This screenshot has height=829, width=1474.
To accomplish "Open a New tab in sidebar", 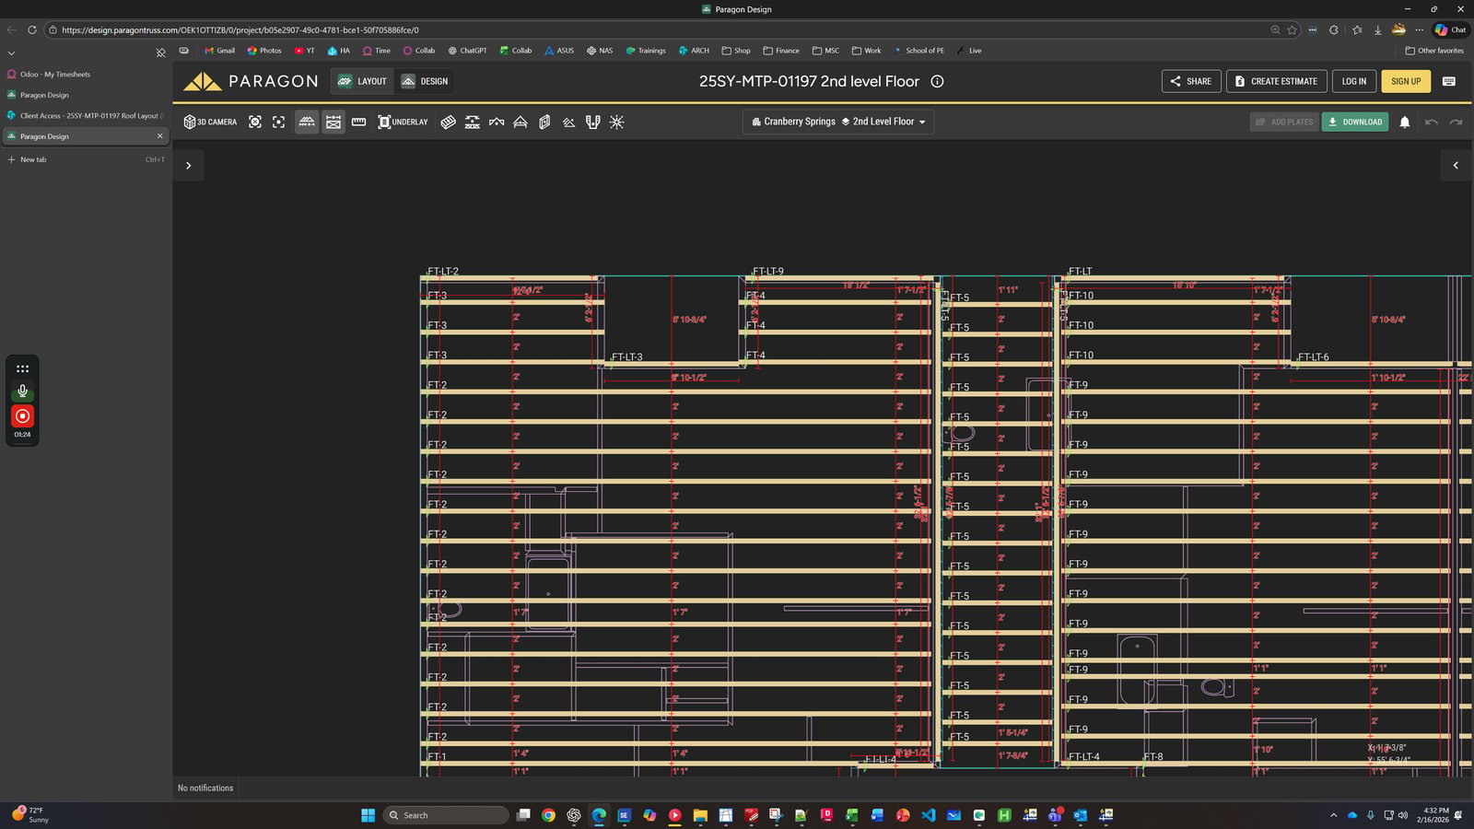I will (86, 159).
